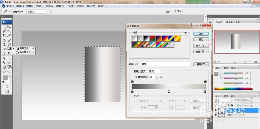Open the 窗口(W) menu
This screenshot has height=129, width=260.
click(91, 6)
